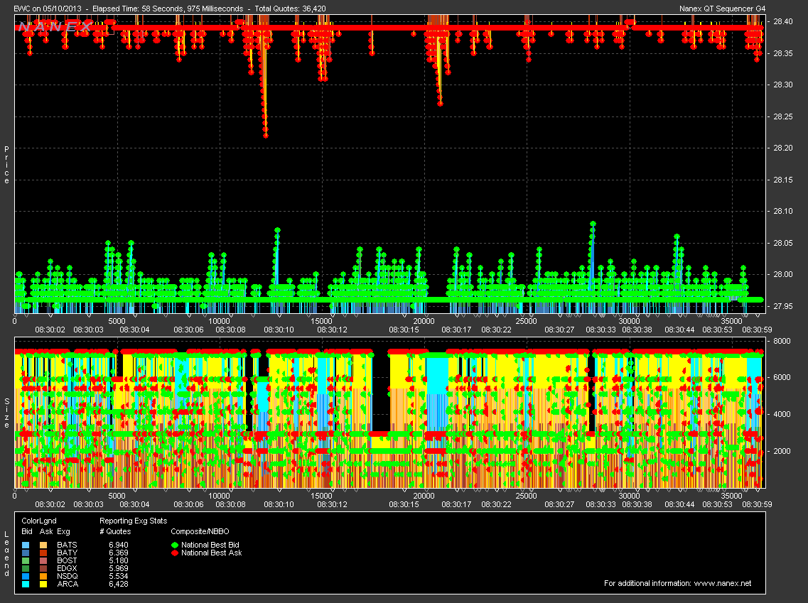Click the 'National Best Bid' legend label

coord(210,545)
